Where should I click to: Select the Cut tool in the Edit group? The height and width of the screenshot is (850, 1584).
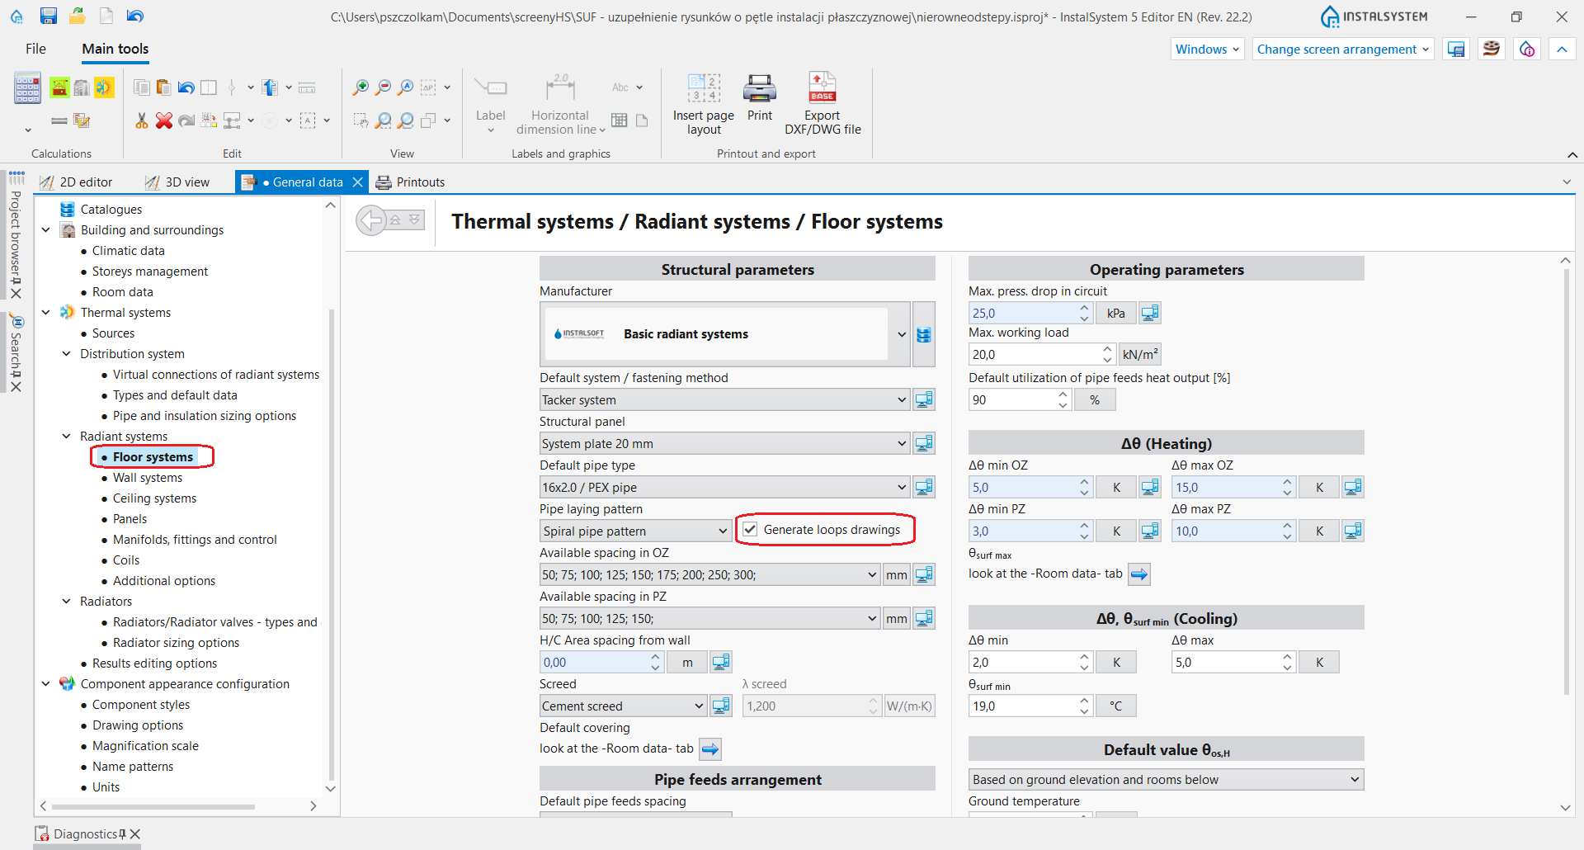point(140,120)
